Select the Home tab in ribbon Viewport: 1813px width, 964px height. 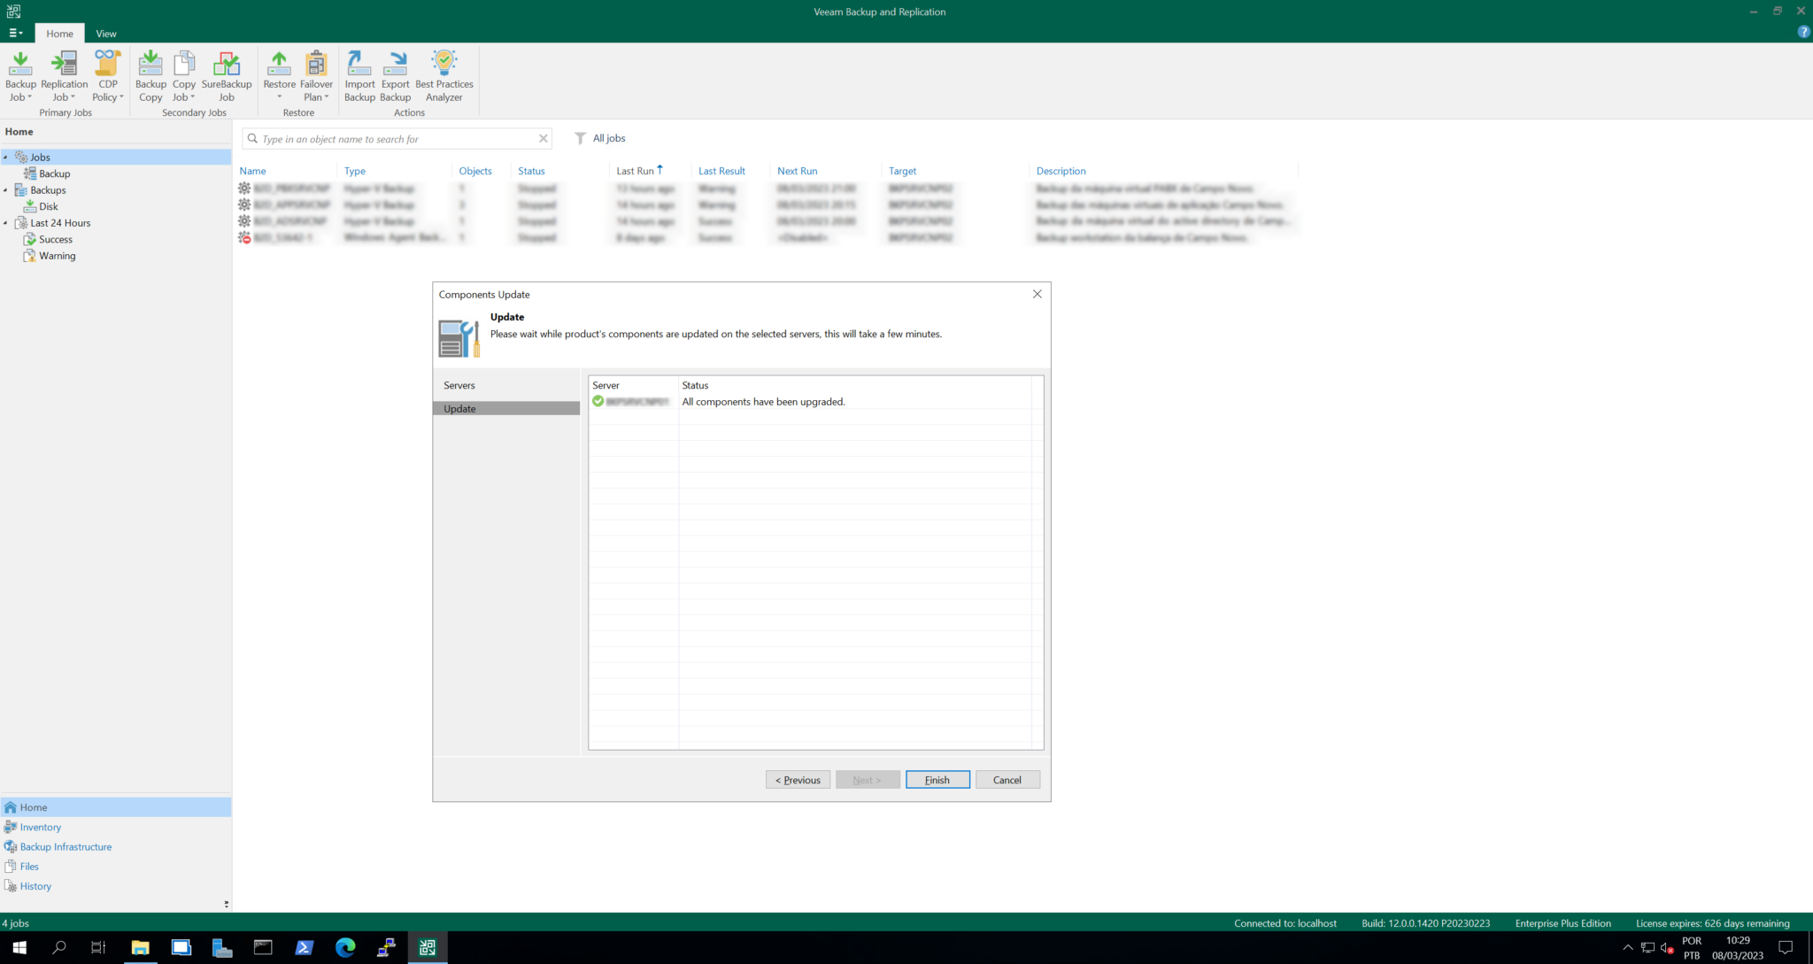[x=58, y=34]
